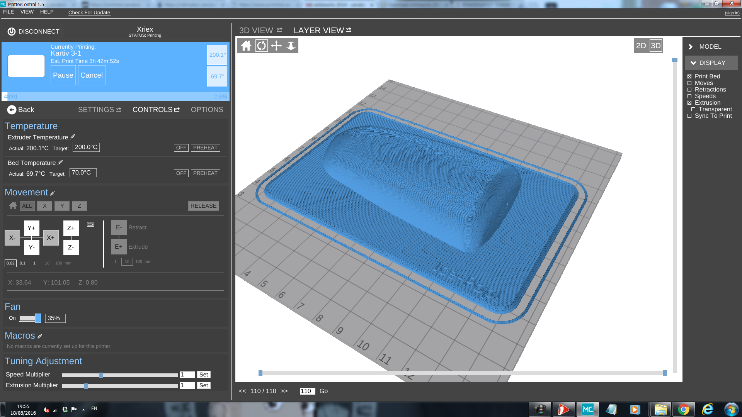Screen dimensions: 742x417
Task: Select the rotate view tool
Action: [262, 46]
